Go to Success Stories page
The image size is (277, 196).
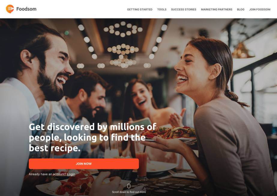184,10
